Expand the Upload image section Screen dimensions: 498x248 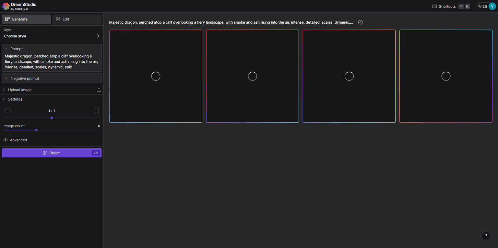pyautogui.click(x=4, y=90)
